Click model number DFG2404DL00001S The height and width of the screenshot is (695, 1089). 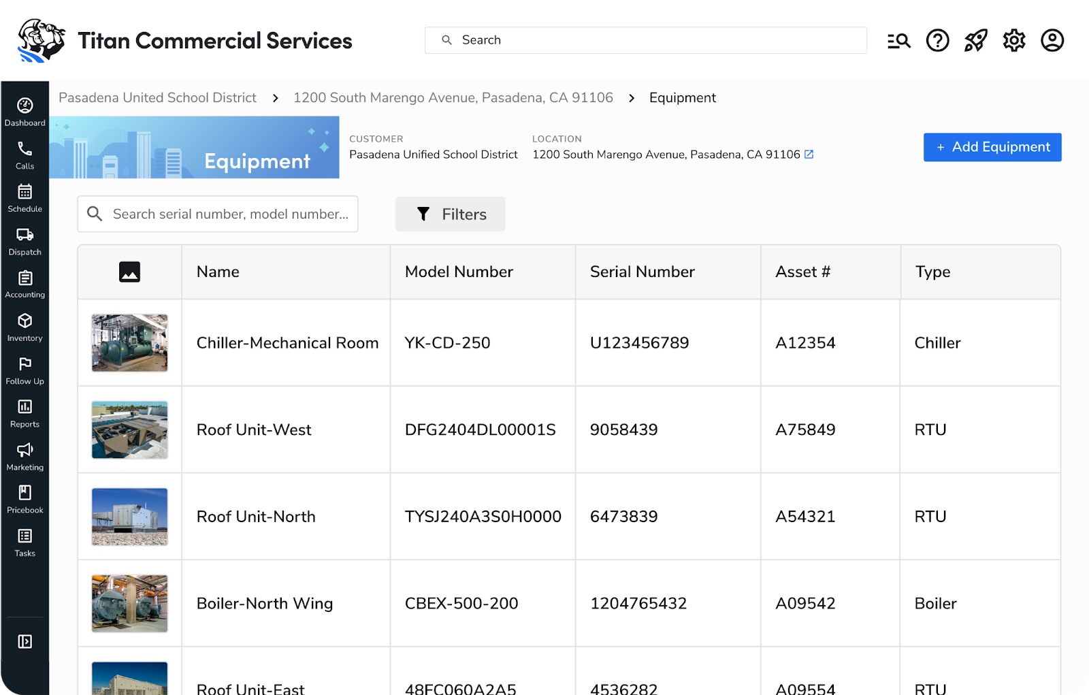pos(480,430)
